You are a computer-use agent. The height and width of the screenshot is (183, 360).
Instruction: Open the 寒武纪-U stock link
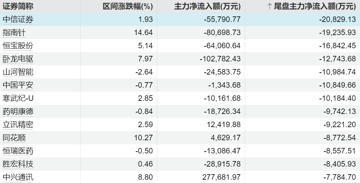pyautogui.click(x=18, y=98)
